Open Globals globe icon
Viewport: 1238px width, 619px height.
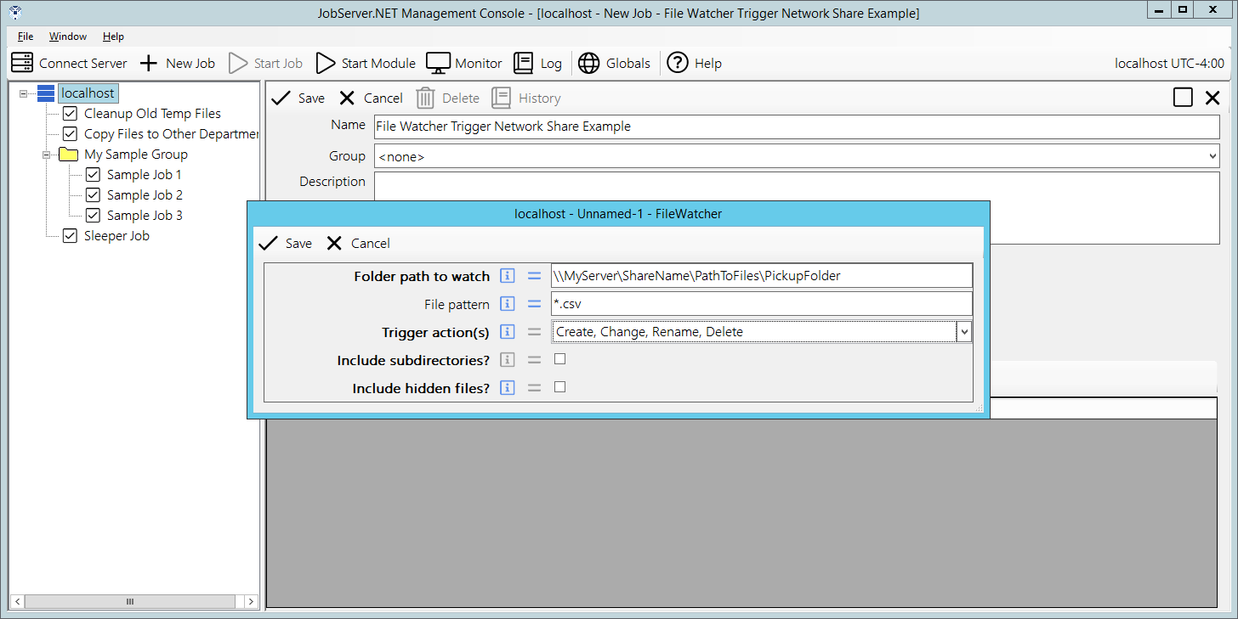click(589, 63)
